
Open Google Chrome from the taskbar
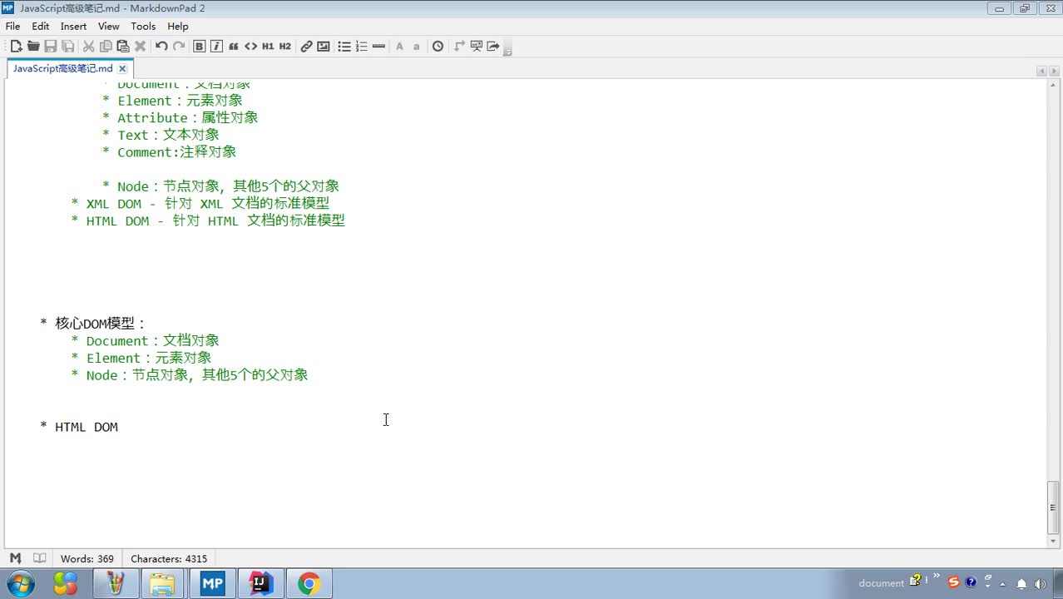click(309, 583)
